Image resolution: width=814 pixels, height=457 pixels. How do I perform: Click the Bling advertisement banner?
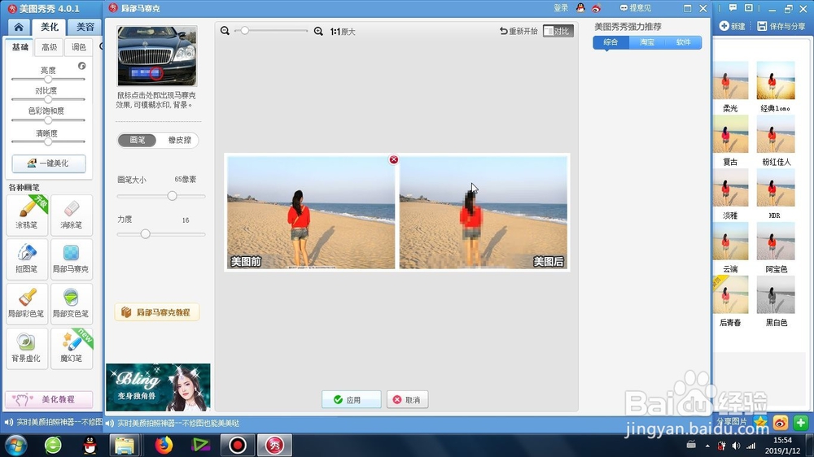coord(158,388)
